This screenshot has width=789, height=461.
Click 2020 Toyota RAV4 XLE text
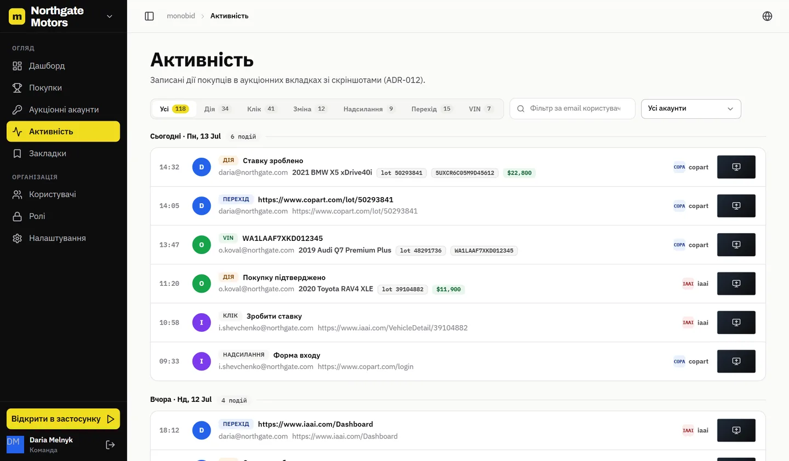(336, 289)
